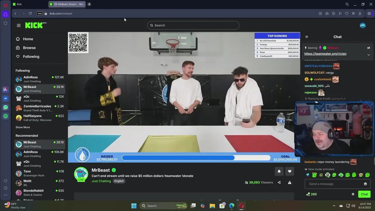Follow MrBeast with the heart button
This screenshot has height=211, width=375.
tap(290, 171)
